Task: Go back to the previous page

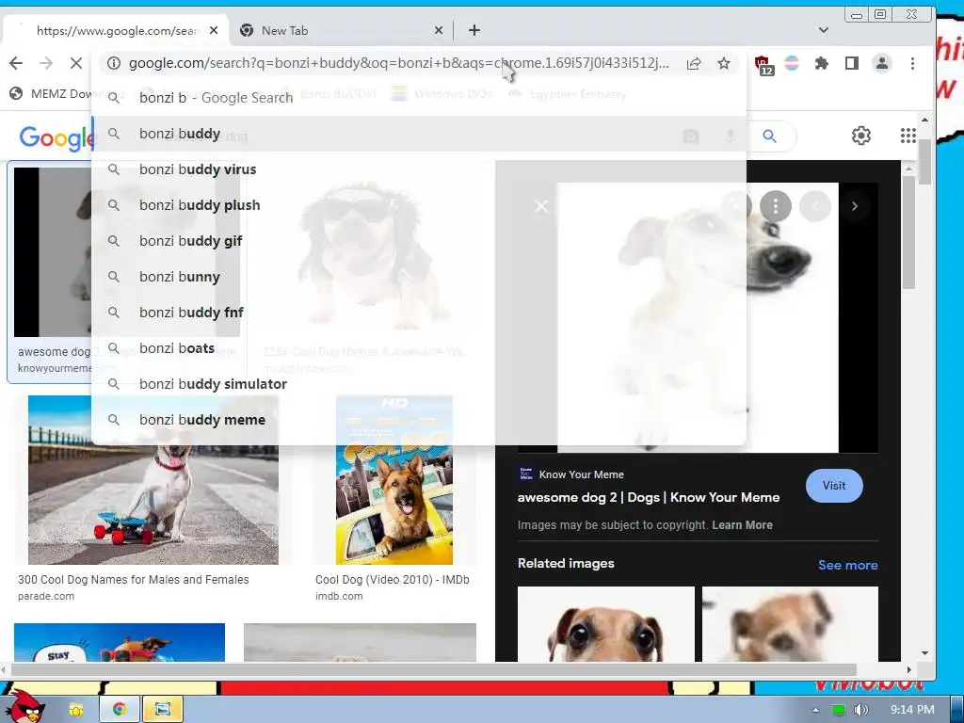Action: tap(16, 63)
